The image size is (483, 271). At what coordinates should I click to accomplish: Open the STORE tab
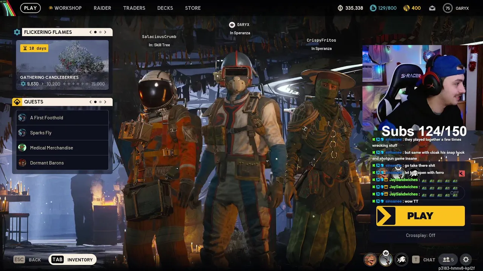coord(193,8)
